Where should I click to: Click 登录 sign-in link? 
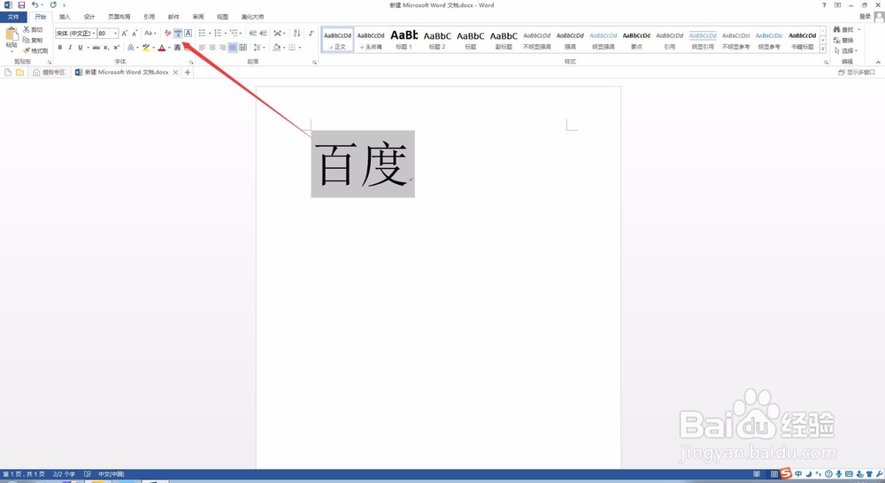[x=865, y=17]
